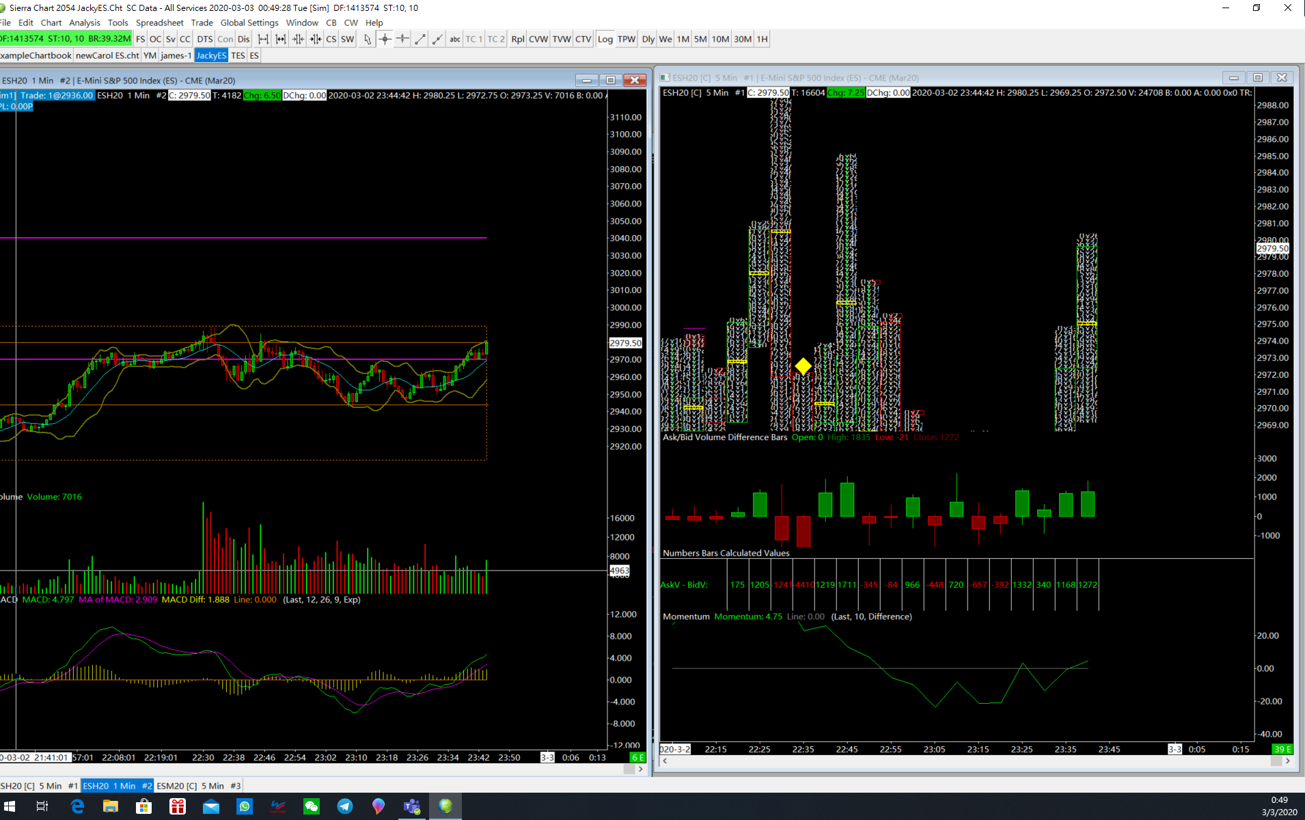Select the line drawing tool
The image size is (1305, 820).
pyautogui.click(x=420, y=39)
